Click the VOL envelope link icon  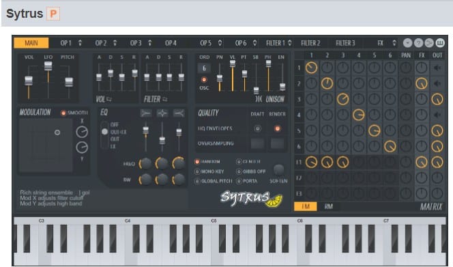pyautogui.click(x=109, y=99)
